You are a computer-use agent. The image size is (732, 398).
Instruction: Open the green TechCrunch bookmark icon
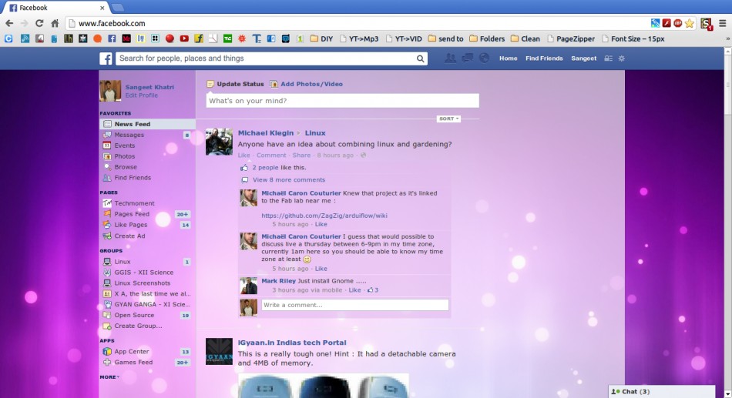(227, 38)
